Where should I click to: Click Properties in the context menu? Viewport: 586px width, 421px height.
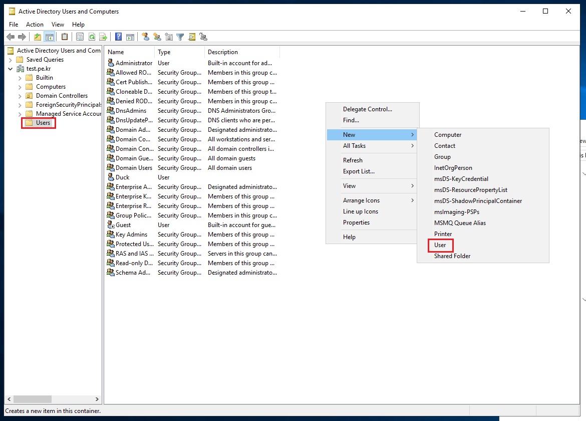coord(372,223)
